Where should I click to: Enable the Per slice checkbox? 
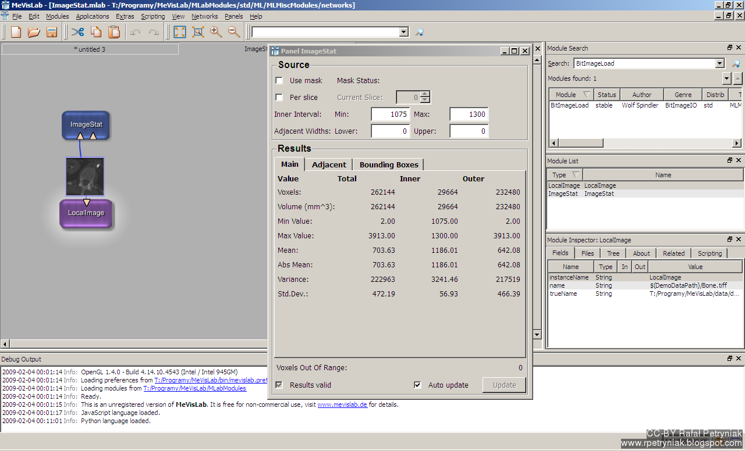(x=279, y=98)
